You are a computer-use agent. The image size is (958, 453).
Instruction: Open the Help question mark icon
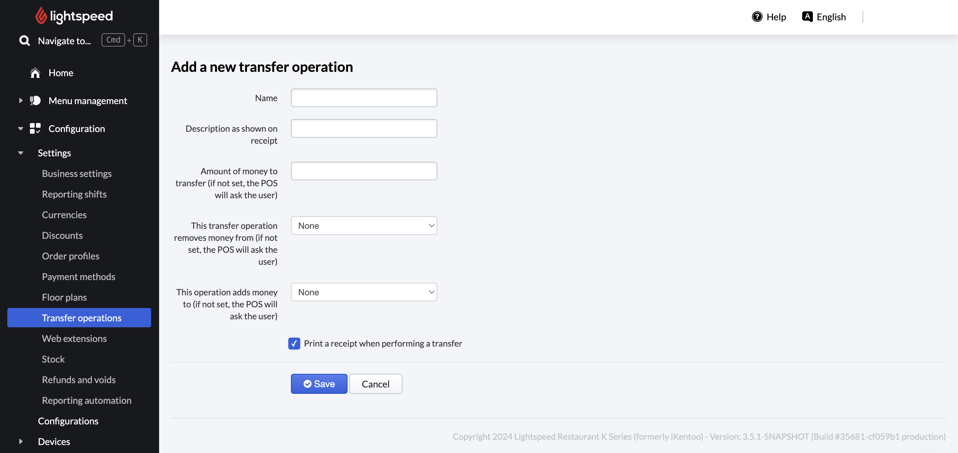click(757, 17)
